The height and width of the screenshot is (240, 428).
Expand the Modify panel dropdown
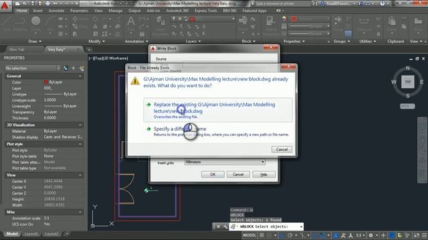pyautogui.click(x=96, y=41)
